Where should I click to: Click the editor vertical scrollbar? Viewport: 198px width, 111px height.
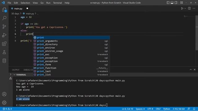(197, 33)
